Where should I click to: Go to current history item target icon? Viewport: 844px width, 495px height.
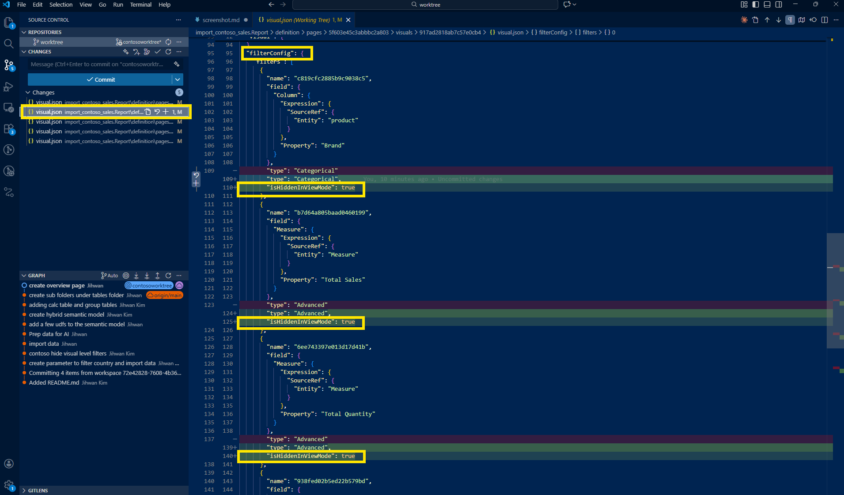point(126,276)
